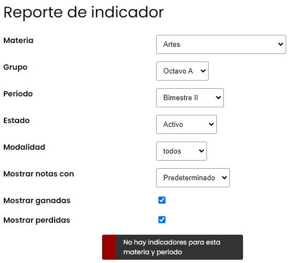Click the chevron arrow on Predeterminado select
The height and width of the screenshot is (263, 290).
224,178
